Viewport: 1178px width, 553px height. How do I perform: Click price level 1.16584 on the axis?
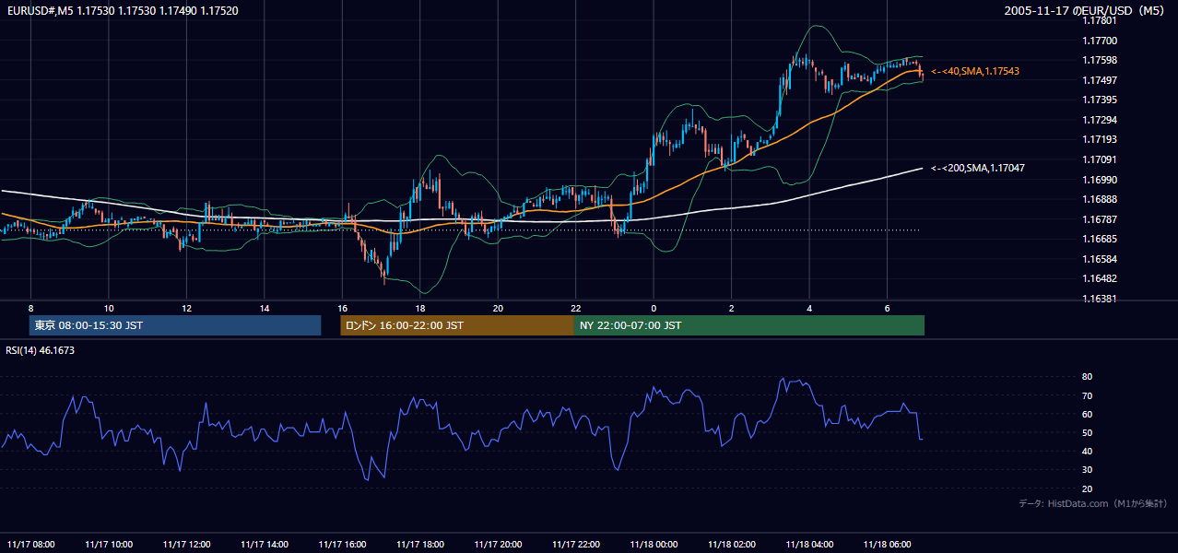tap(1100, 259)
